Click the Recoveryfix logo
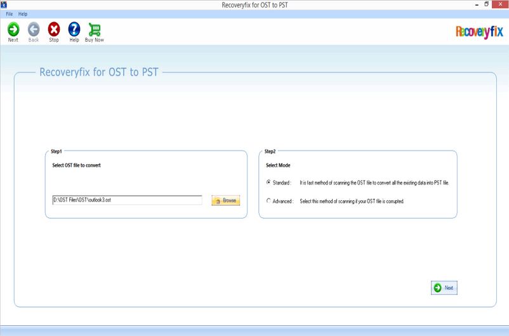Viewport: 509px width, 336px height. (x=479, y=32)
